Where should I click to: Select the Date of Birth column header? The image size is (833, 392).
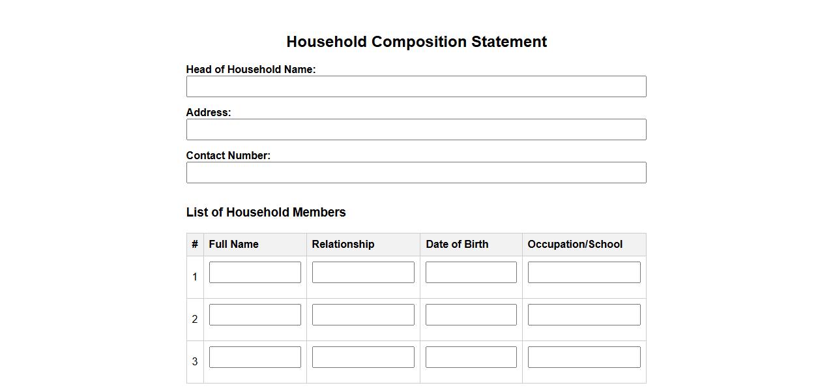coord(457,245)
